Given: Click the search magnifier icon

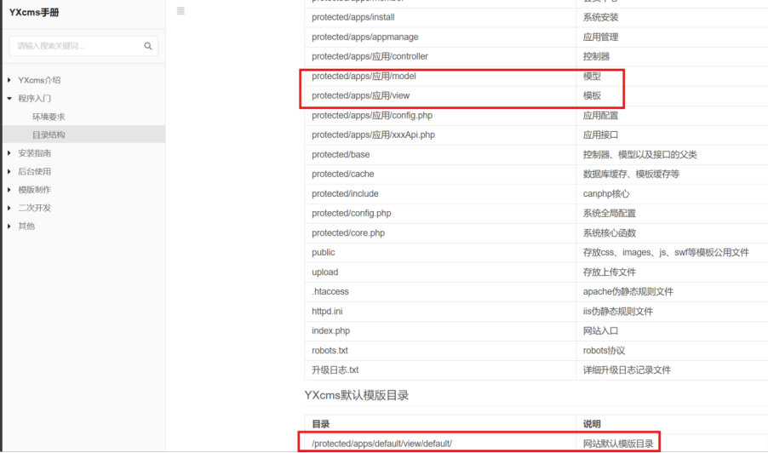Looking at the screenshot, I should (148, 46).
